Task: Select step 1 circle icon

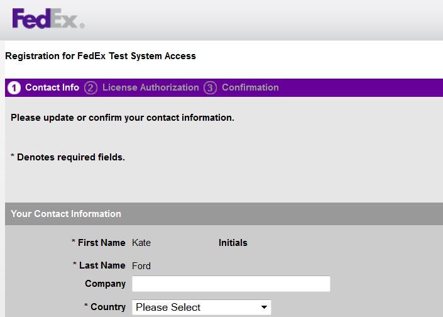Action: [14, 87]
